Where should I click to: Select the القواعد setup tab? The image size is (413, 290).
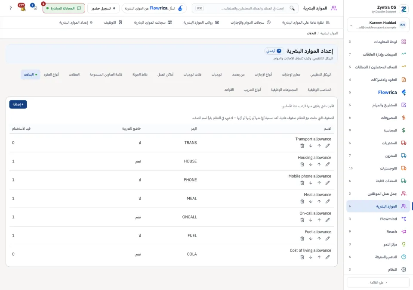(x=229, y=90)
